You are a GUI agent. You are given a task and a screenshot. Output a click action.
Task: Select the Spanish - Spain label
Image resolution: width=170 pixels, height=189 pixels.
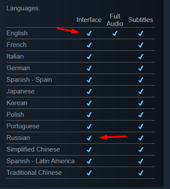click(29, 80)
